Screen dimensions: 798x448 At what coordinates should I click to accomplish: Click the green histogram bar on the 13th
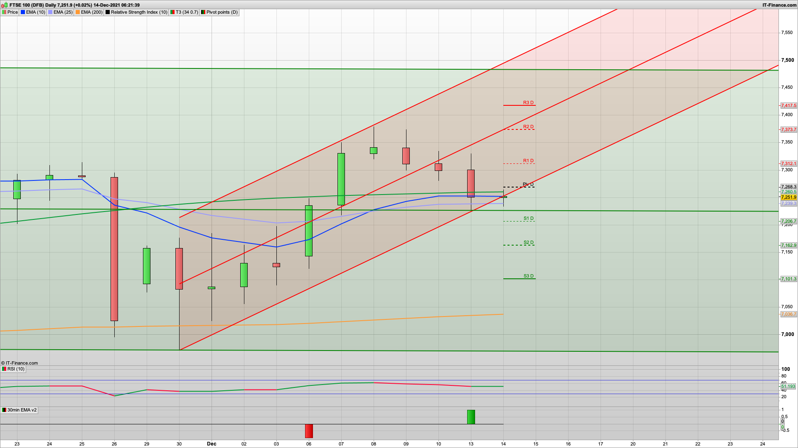(471, 417)
